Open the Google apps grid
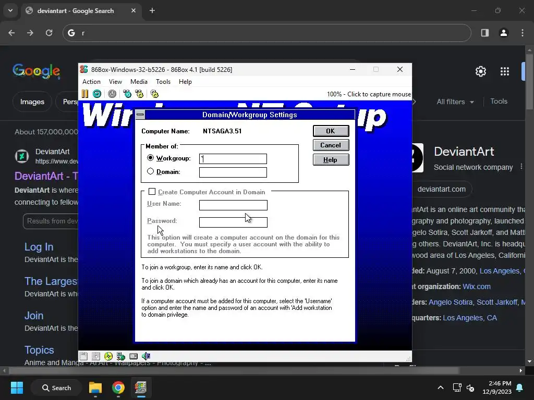This screenshot has height=400, width=534. coord(505,71)
